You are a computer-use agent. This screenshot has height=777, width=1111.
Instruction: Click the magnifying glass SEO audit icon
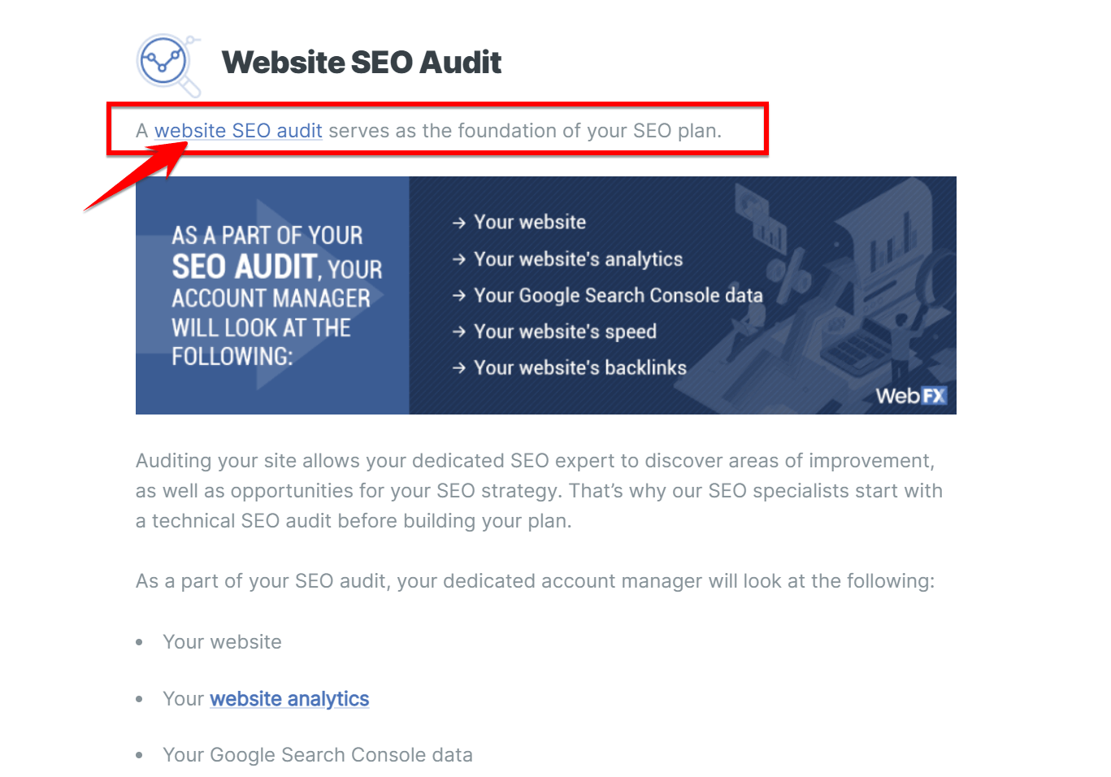pyautogui.click(x=168, y=64)
